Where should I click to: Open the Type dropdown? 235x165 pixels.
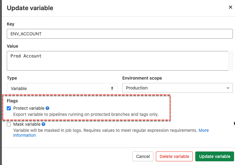[62, 88]
